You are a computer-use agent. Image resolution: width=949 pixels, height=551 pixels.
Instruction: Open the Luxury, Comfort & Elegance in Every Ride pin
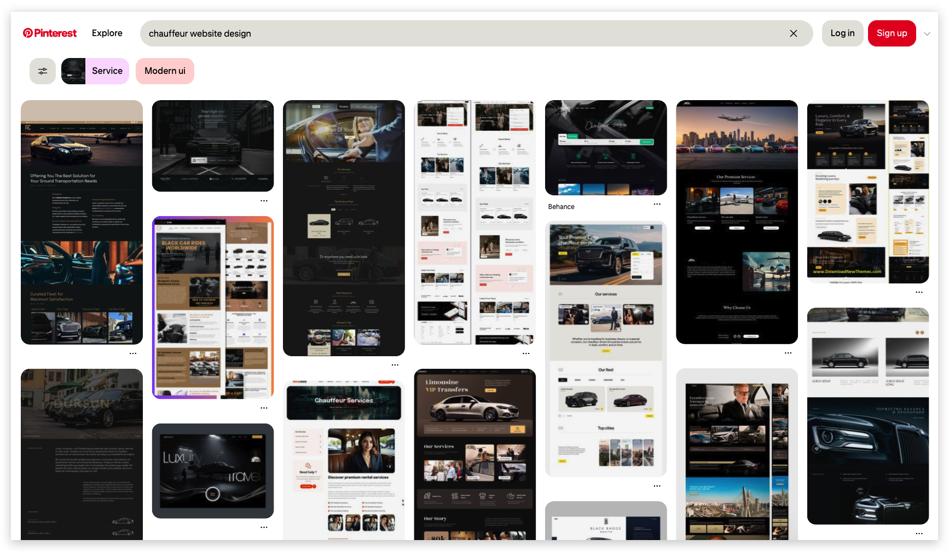(868, 192)
